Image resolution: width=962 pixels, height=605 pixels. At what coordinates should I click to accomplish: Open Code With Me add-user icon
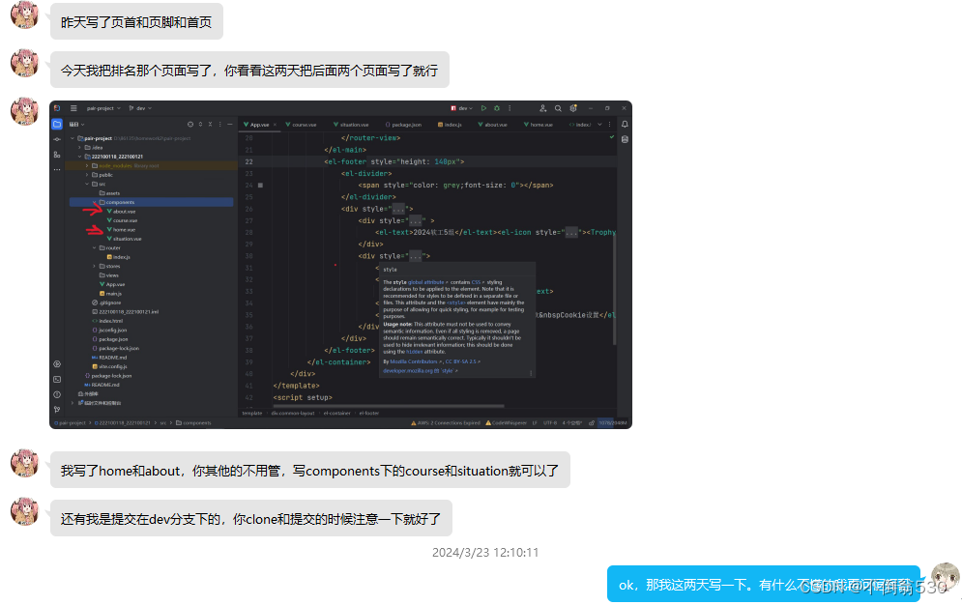tap(543, 108)
